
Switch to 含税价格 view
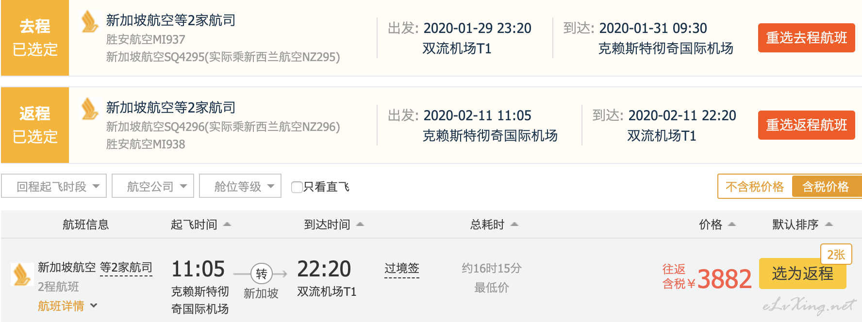[x=826, y=187]
